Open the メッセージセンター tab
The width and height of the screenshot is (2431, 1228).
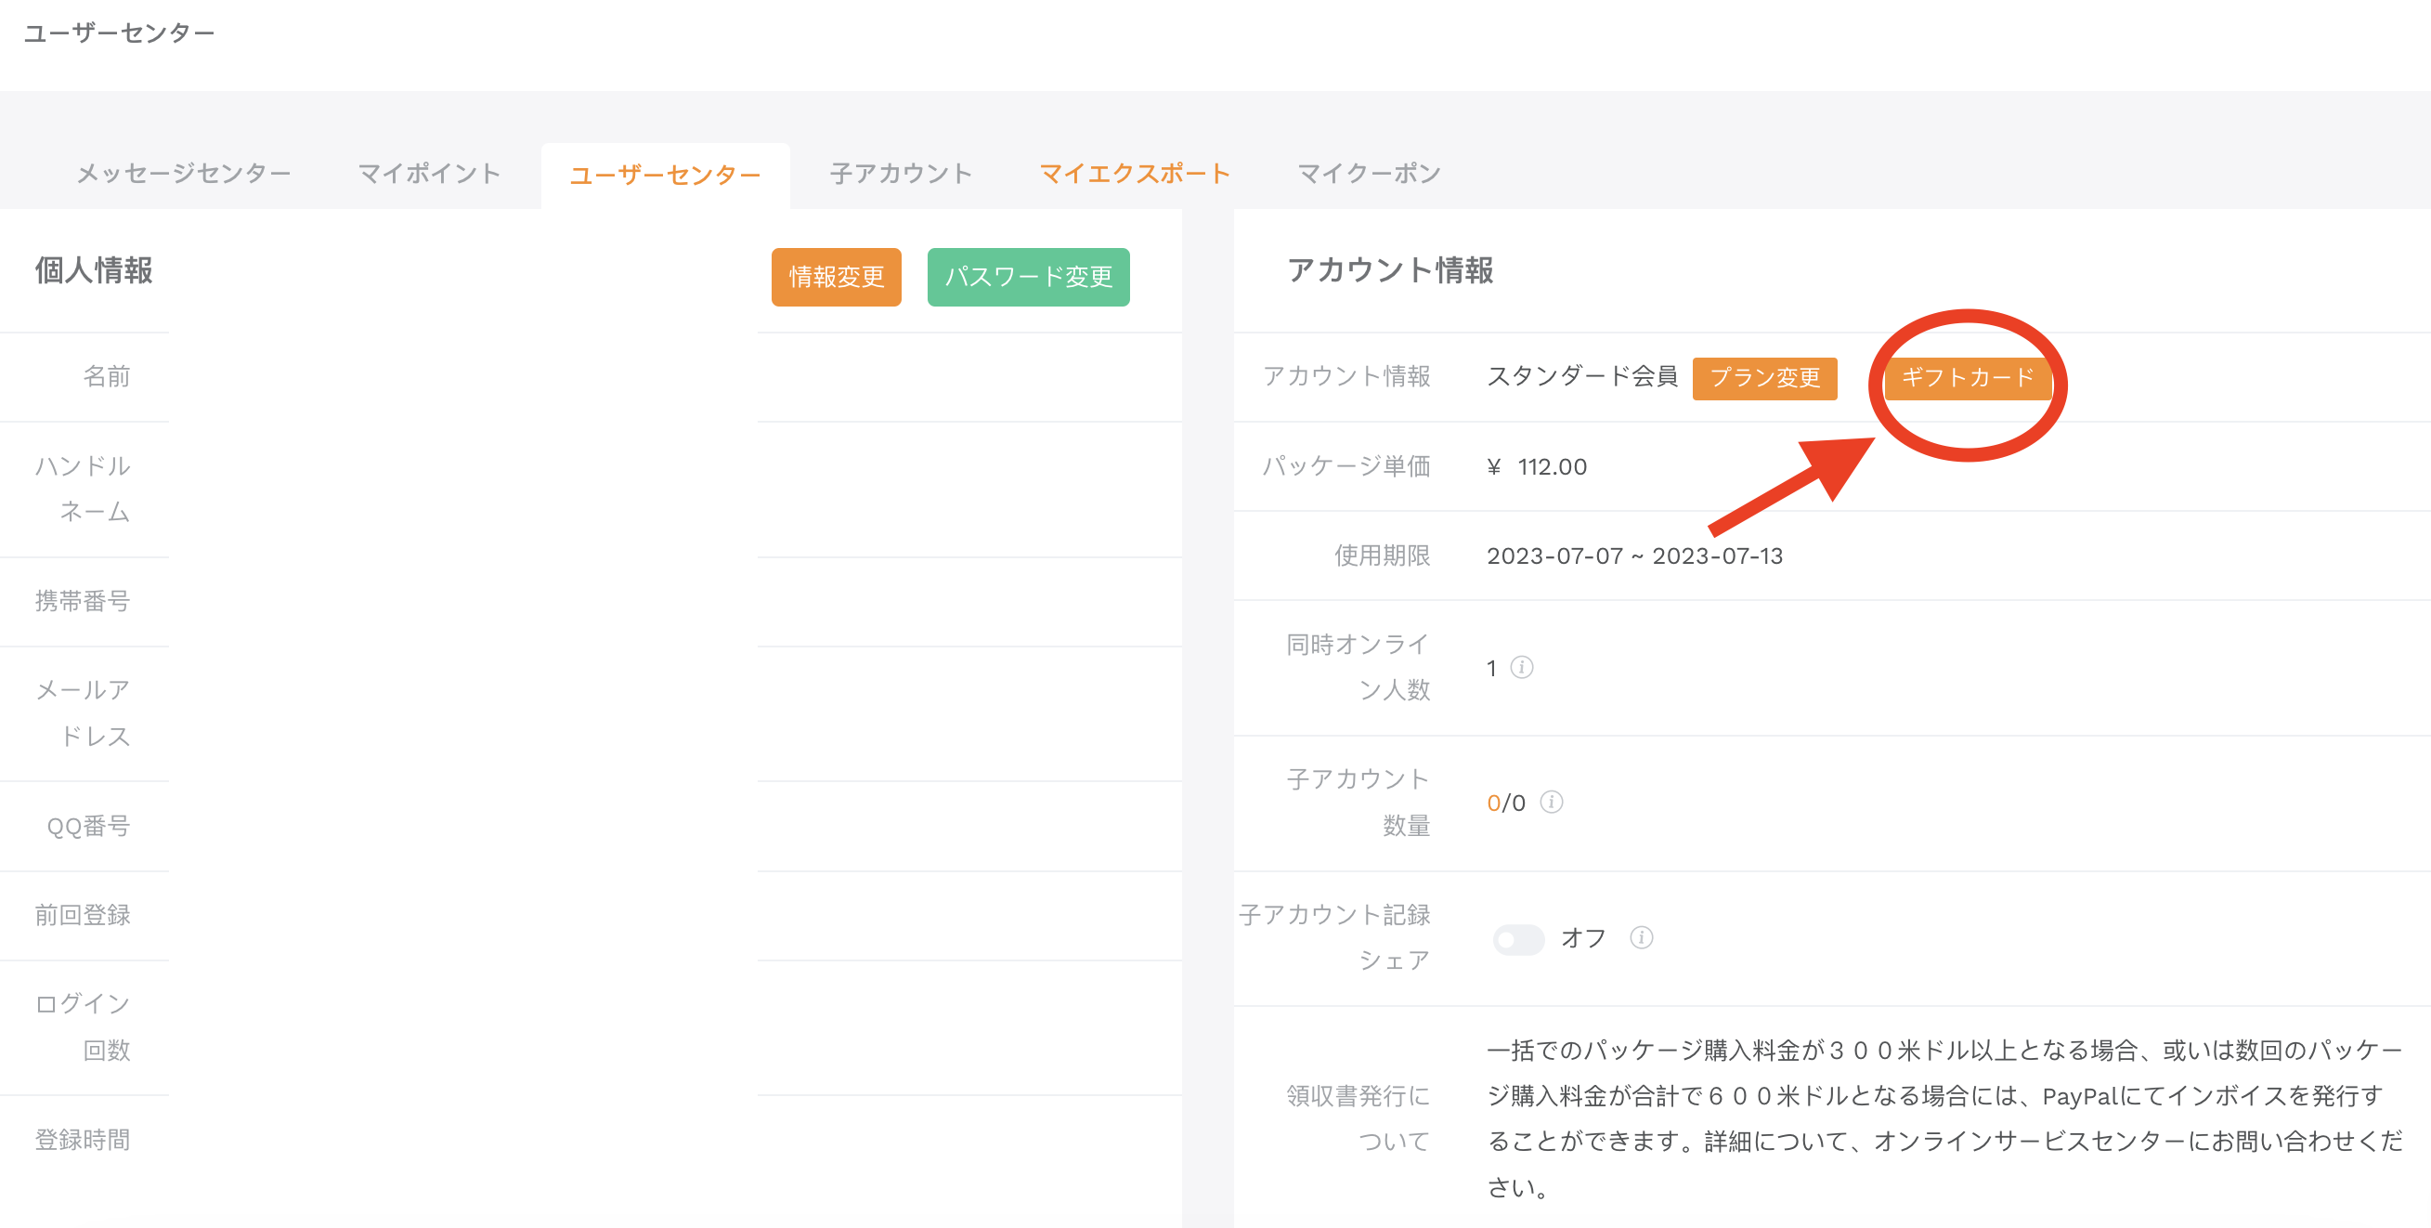[184, 174]
